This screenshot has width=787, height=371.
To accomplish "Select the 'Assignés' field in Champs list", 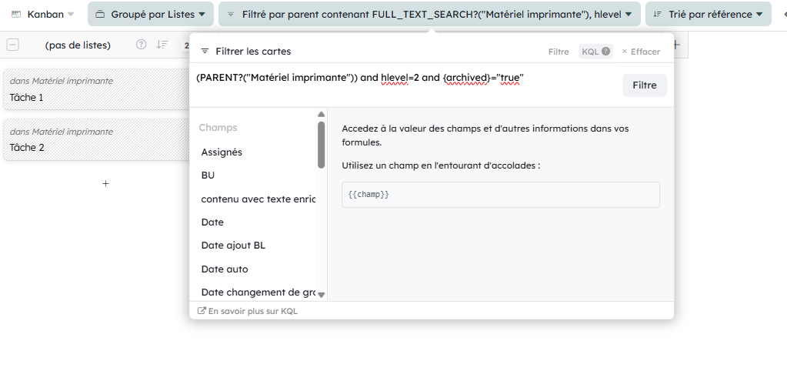I will coord(222,152).
